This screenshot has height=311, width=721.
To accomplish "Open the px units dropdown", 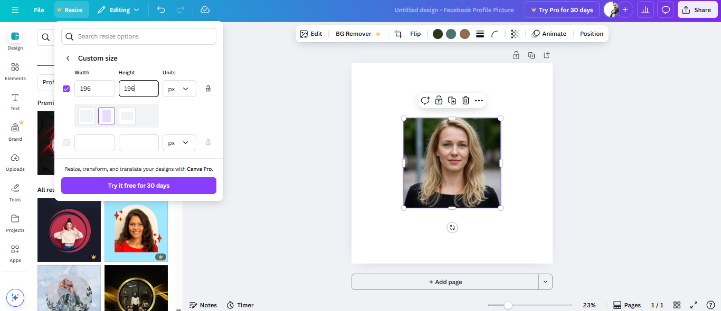I will (179, 89).
